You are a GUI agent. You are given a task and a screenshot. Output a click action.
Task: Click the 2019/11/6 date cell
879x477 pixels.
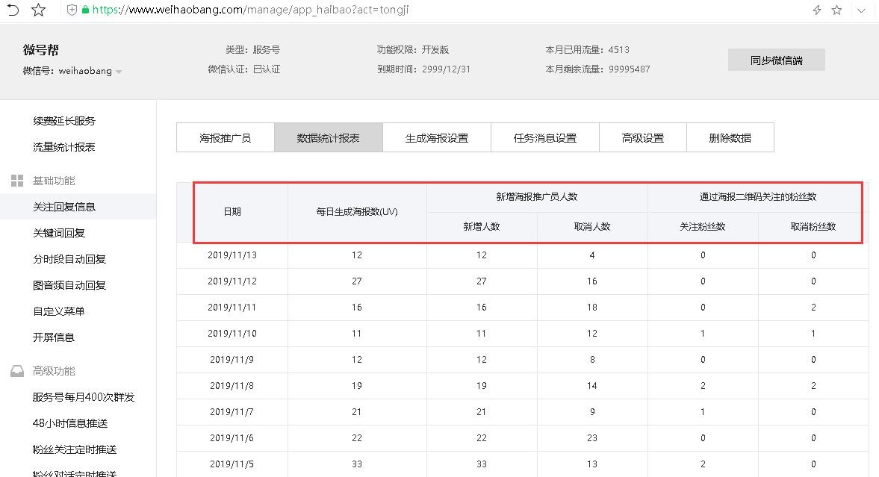232,438
